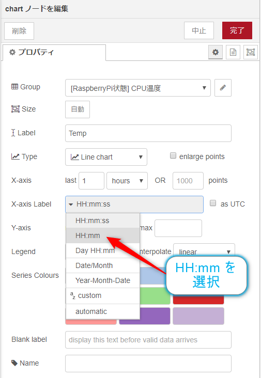The image size is (261, 378).
Task: Choose Day HH:mm format option
Action: click(103, 250)
